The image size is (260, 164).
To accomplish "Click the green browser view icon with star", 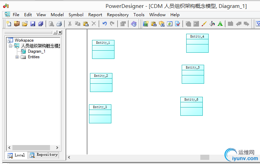I will click(146, 24).
